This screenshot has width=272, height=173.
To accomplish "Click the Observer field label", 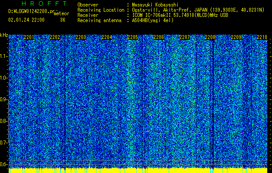I will tap(88, 5).
